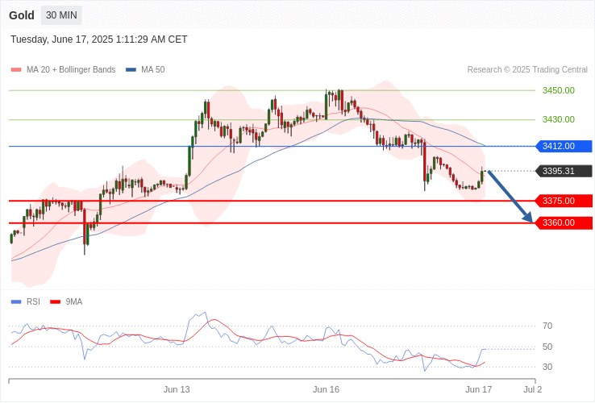Click the black 3395.31 current price tag
Viewport: 595px width, 403px height.
(x=564, y=171)
